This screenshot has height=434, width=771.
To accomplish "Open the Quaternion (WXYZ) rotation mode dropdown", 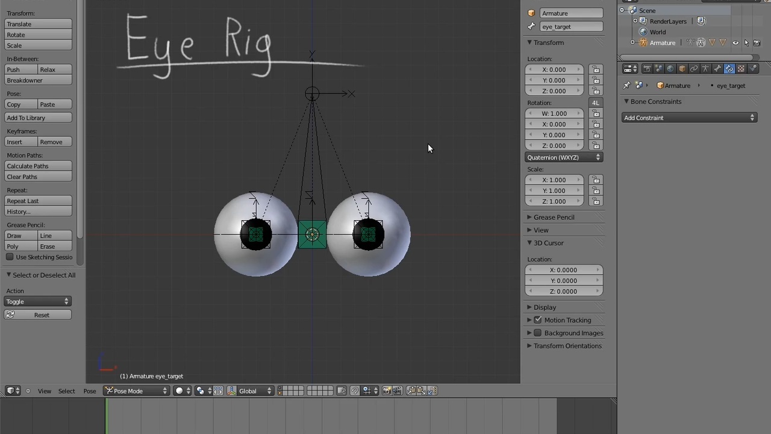I will point(563,157).
